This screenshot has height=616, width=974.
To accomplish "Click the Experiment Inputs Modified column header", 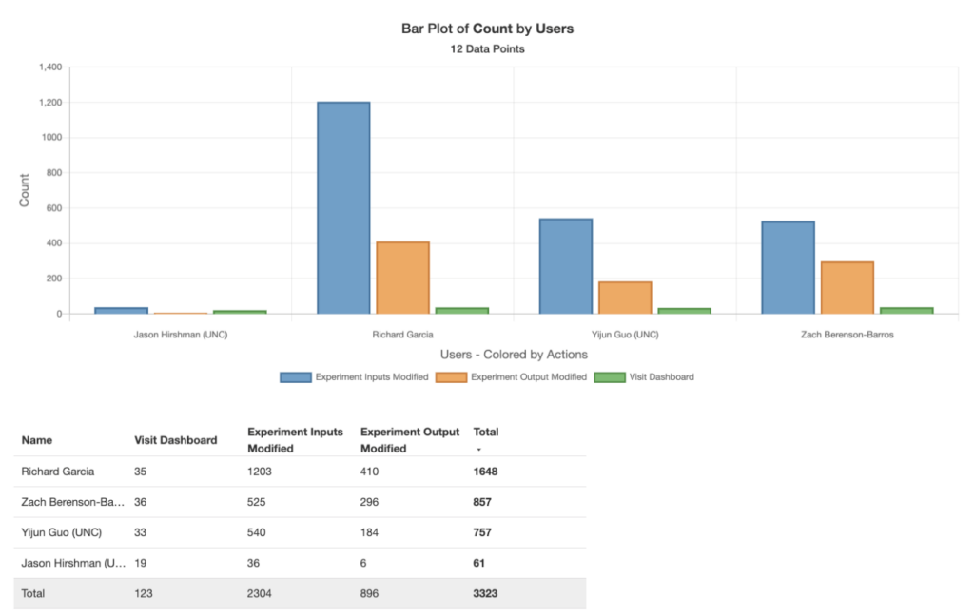I will coord(296,440).
